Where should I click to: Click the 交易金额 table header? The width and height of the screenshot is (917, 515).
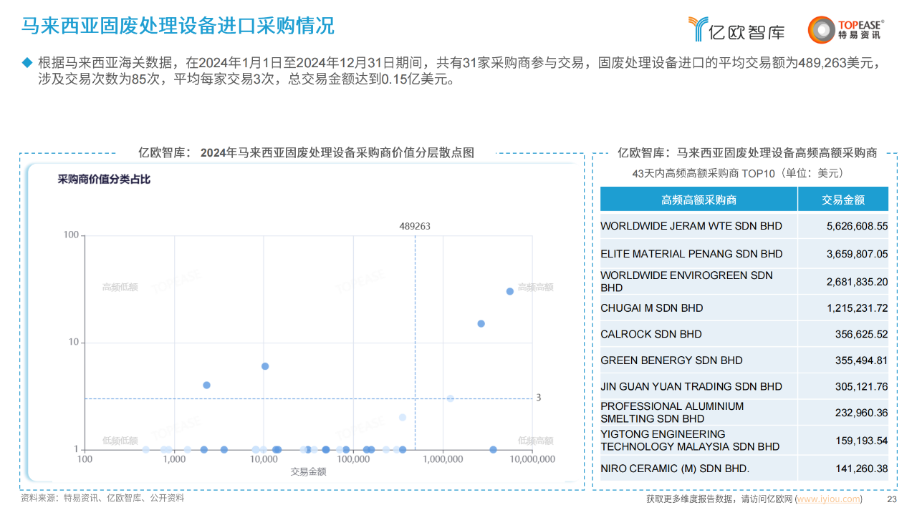pyautogui.click(x=843, y=200)
